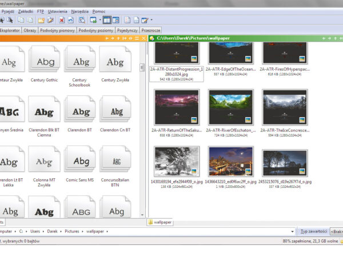Open dropdown arrow at end of toolbar
This screenshot has height=257, width=343.
(151, 20)
